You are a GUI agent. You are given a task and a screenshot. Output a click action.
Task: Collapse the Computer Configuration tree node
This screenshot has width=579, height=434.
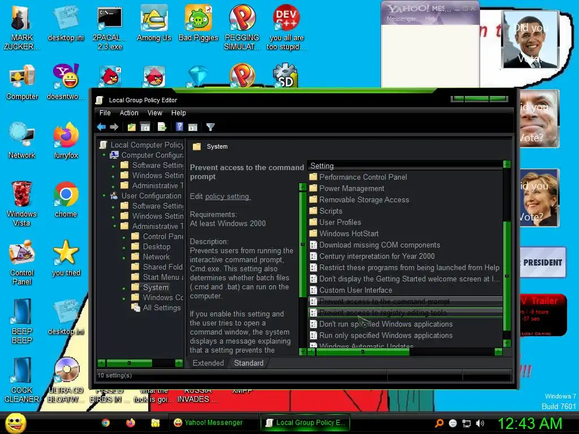[x=104, y=155]
